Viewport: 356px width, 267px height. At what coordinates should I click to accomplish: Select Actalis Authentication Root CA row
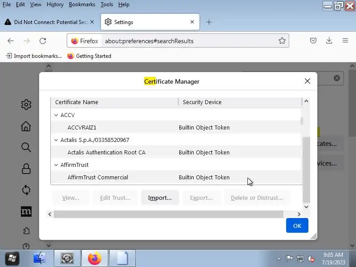click(x=176, y=152)
